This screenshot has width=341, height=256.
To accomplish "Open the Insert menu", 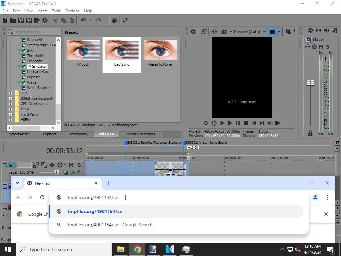I will [42, 11].
